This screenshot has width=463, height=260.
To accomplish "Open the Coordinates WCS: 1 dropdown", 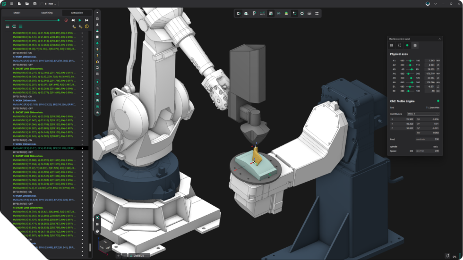I will click(423, 114).
